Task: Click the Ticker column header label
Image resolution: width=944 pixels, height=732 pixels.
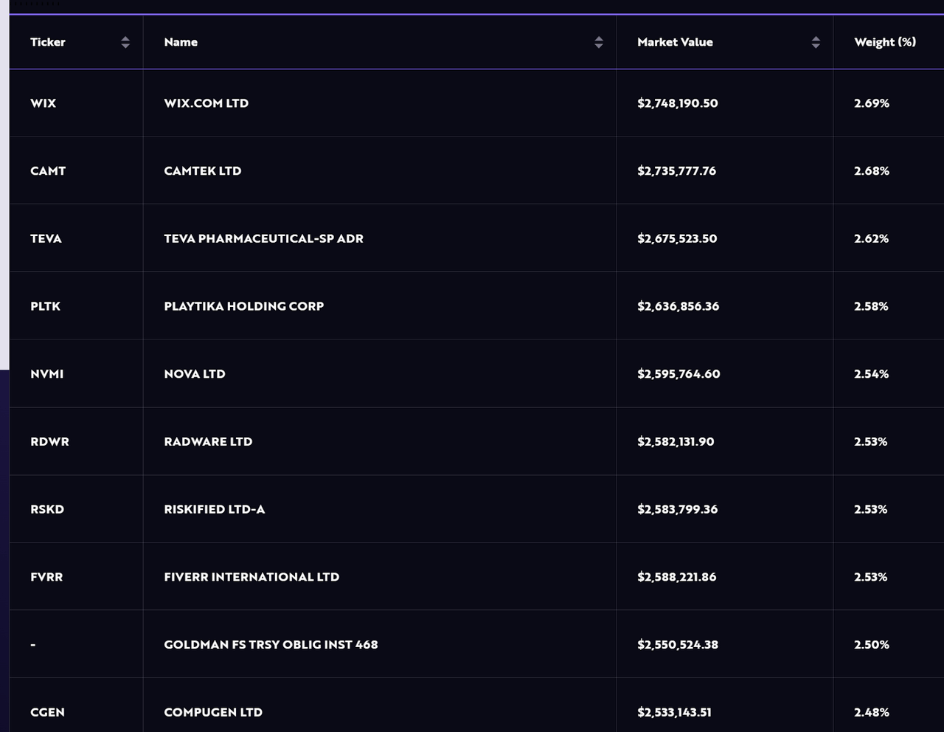Action: [x=48, y=42]
